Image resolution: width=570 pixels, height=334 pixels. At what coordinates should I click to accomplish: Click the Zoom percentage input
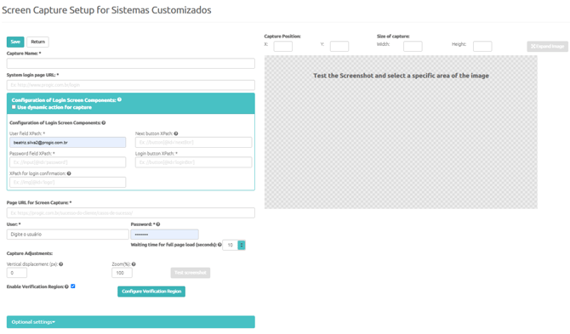click(122, 273)
